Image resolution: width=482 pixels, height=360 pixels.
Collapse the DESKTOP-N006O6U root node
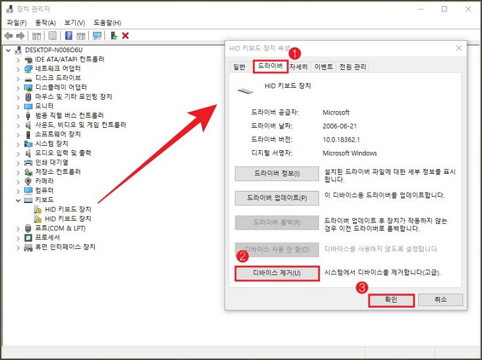9,50
